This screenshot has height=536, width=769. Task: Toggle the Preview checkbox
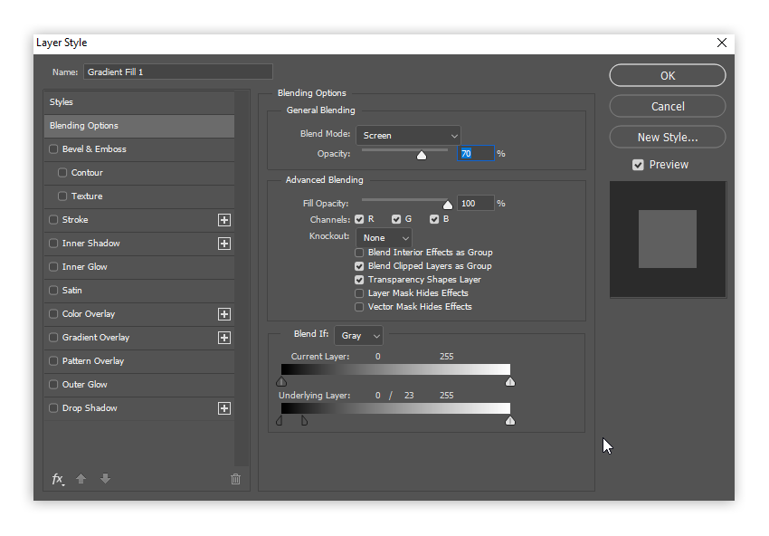click(x=638, y=165)
